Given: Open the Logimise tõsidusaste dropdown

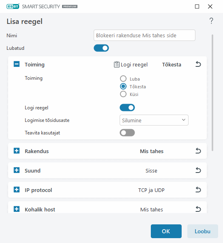Looking at the screenshot, I should coord(154,120).
